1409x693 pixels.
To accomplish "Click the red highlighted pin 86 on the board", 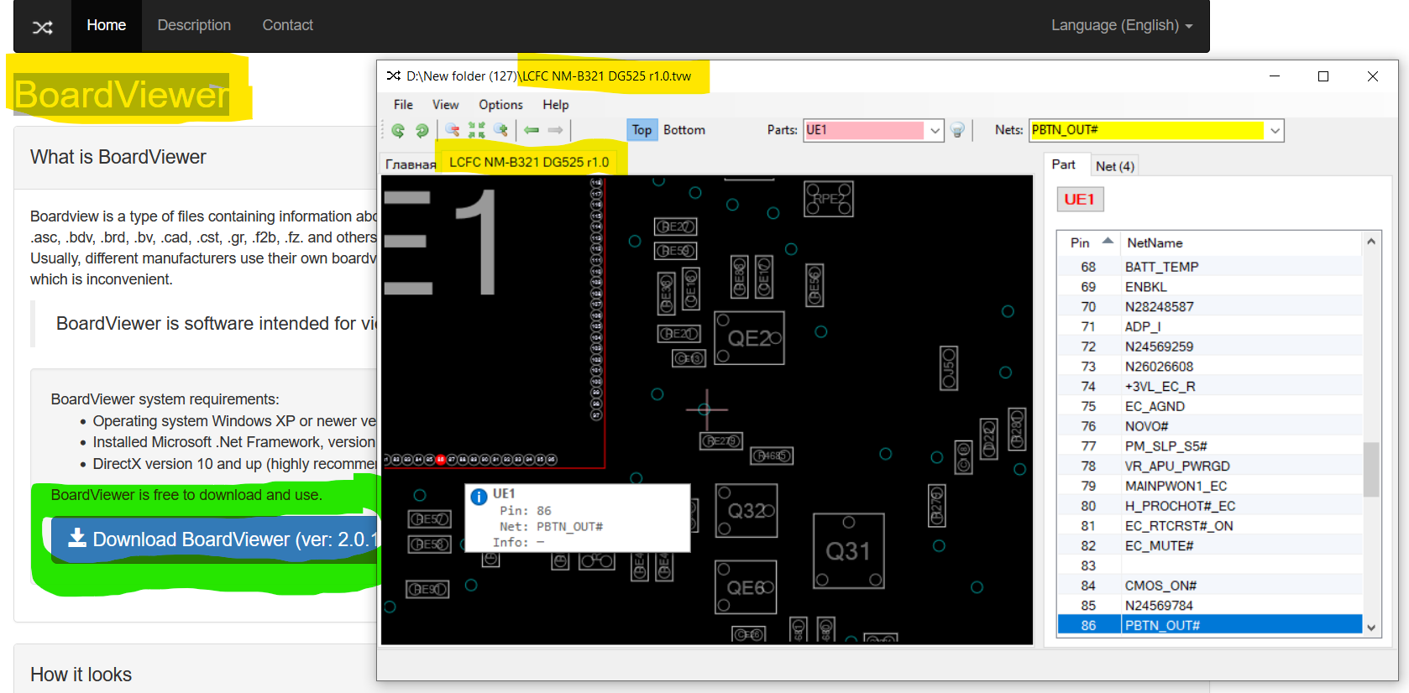I will click(440, 460).
